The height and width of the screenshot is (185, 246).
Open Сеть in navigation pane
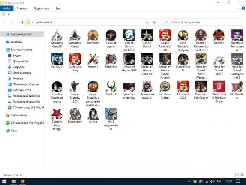pyautogui.click(x=14, y=131)
